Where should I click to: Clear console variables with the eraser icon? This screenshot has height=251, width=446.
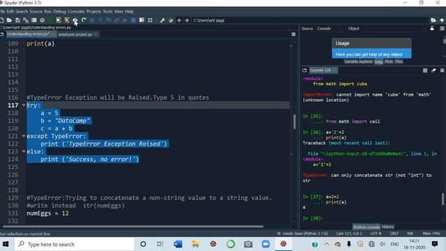point(433,70)
